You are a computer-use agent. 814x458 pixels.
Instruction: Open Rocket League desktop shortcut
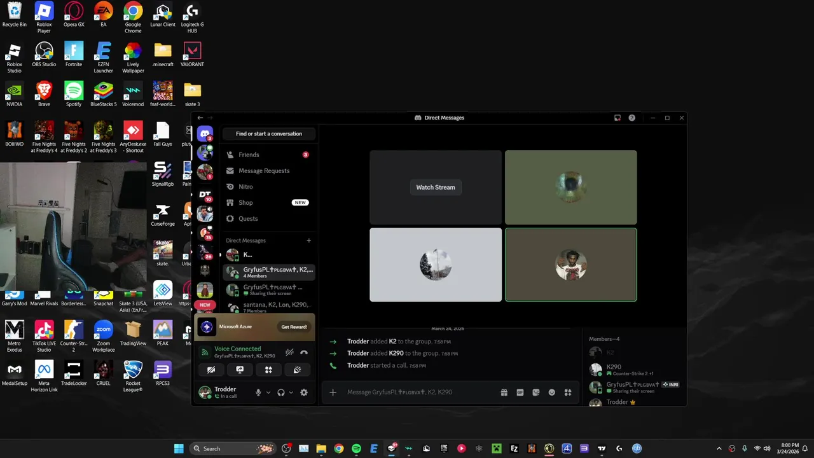[x=133, y=377]
